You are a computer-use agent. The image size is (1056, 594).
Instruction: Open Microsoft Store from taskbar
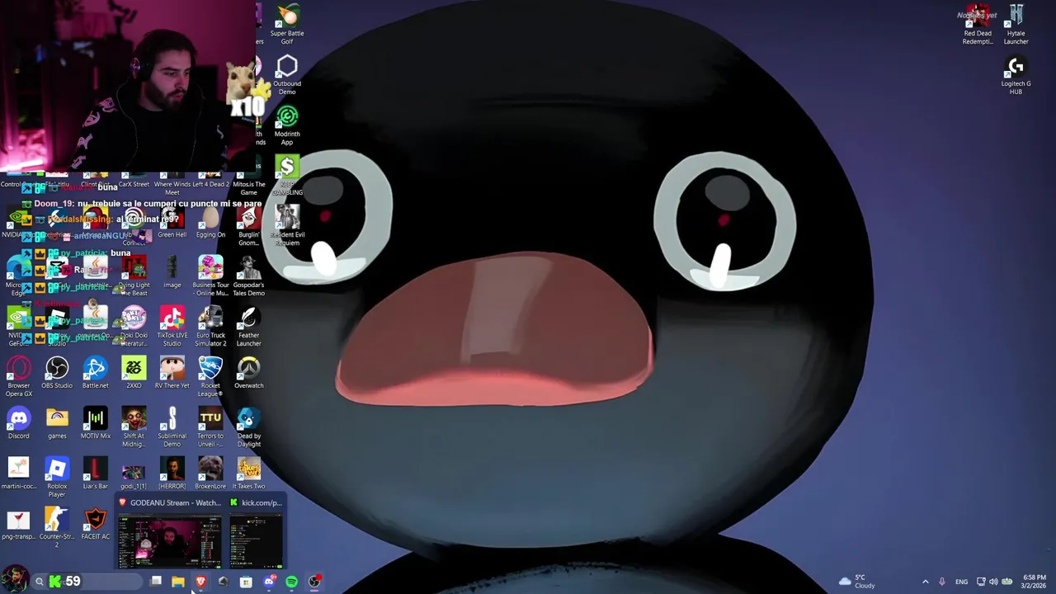246,582
